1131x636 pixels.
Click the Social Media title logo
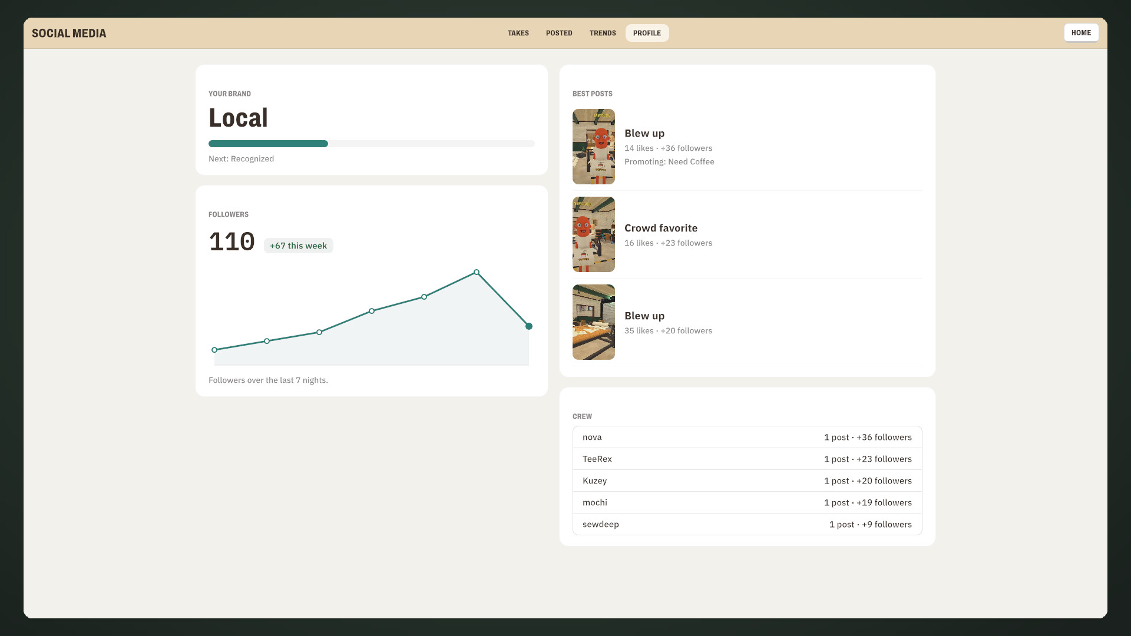pos(69,34)
